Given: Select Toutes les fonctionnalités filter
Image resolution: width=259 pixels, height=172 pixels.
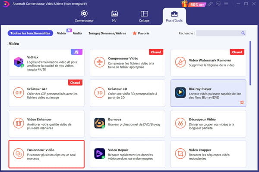Looking at the screenshot, I should pyautogui.click(x=30, y=33).
